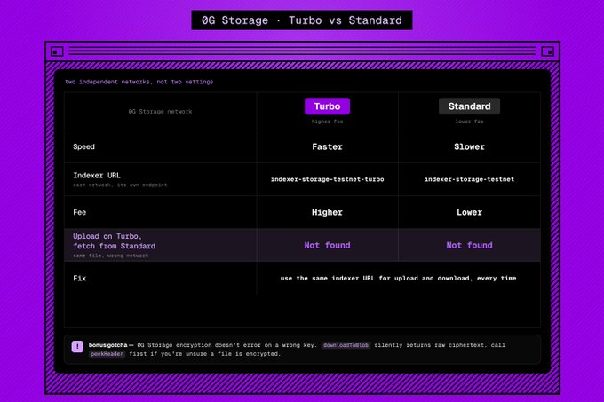Click 'two independent networks, not two settings' caption
The image size is (604, 402).
tap(139, 82)
